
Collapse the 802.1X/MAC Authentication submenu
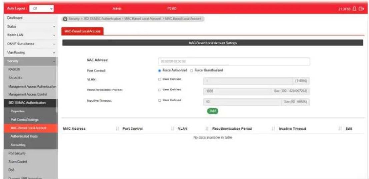30,103
